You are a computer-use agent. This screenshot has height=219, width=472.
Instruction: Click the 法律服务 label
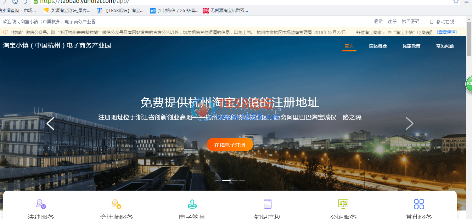click(x=41, y=217)
